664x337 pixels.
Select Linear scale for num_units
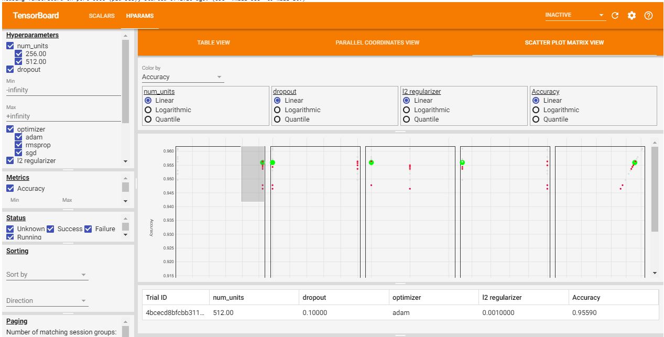[148, 101]
